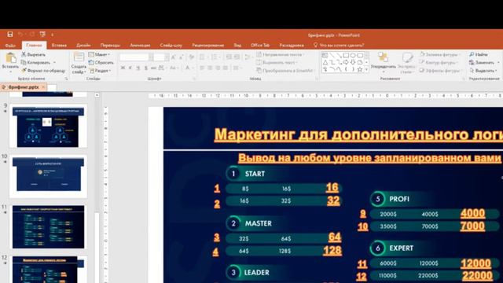Open the text columns dropdown
503x283 pixels.
pyautogui.click(x=237, y=68)
